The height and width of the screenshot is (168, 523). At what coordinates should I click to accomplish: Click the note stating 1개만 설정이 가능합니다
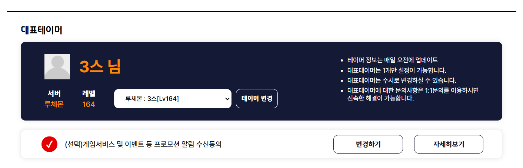click(397, 70)
